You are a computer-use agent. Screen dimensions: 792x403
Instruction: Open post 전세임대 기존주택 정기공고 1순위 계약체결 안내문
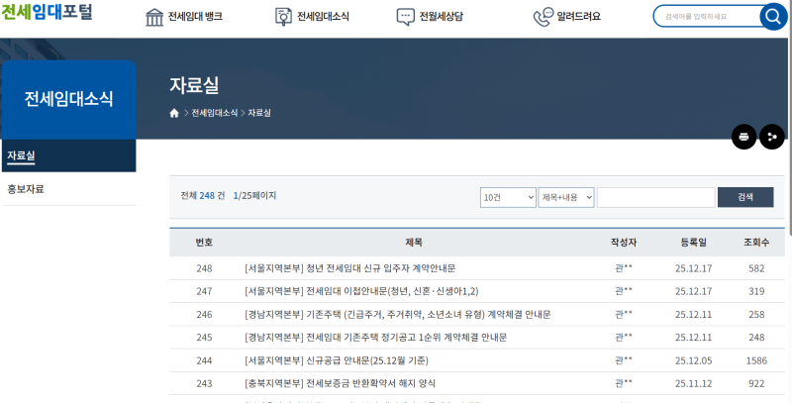(376, 338)
